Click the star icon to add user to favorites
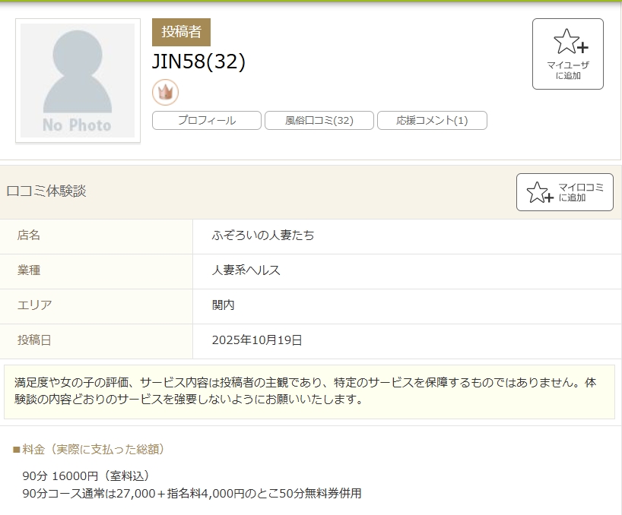622x515 pixels. (566, 42)
